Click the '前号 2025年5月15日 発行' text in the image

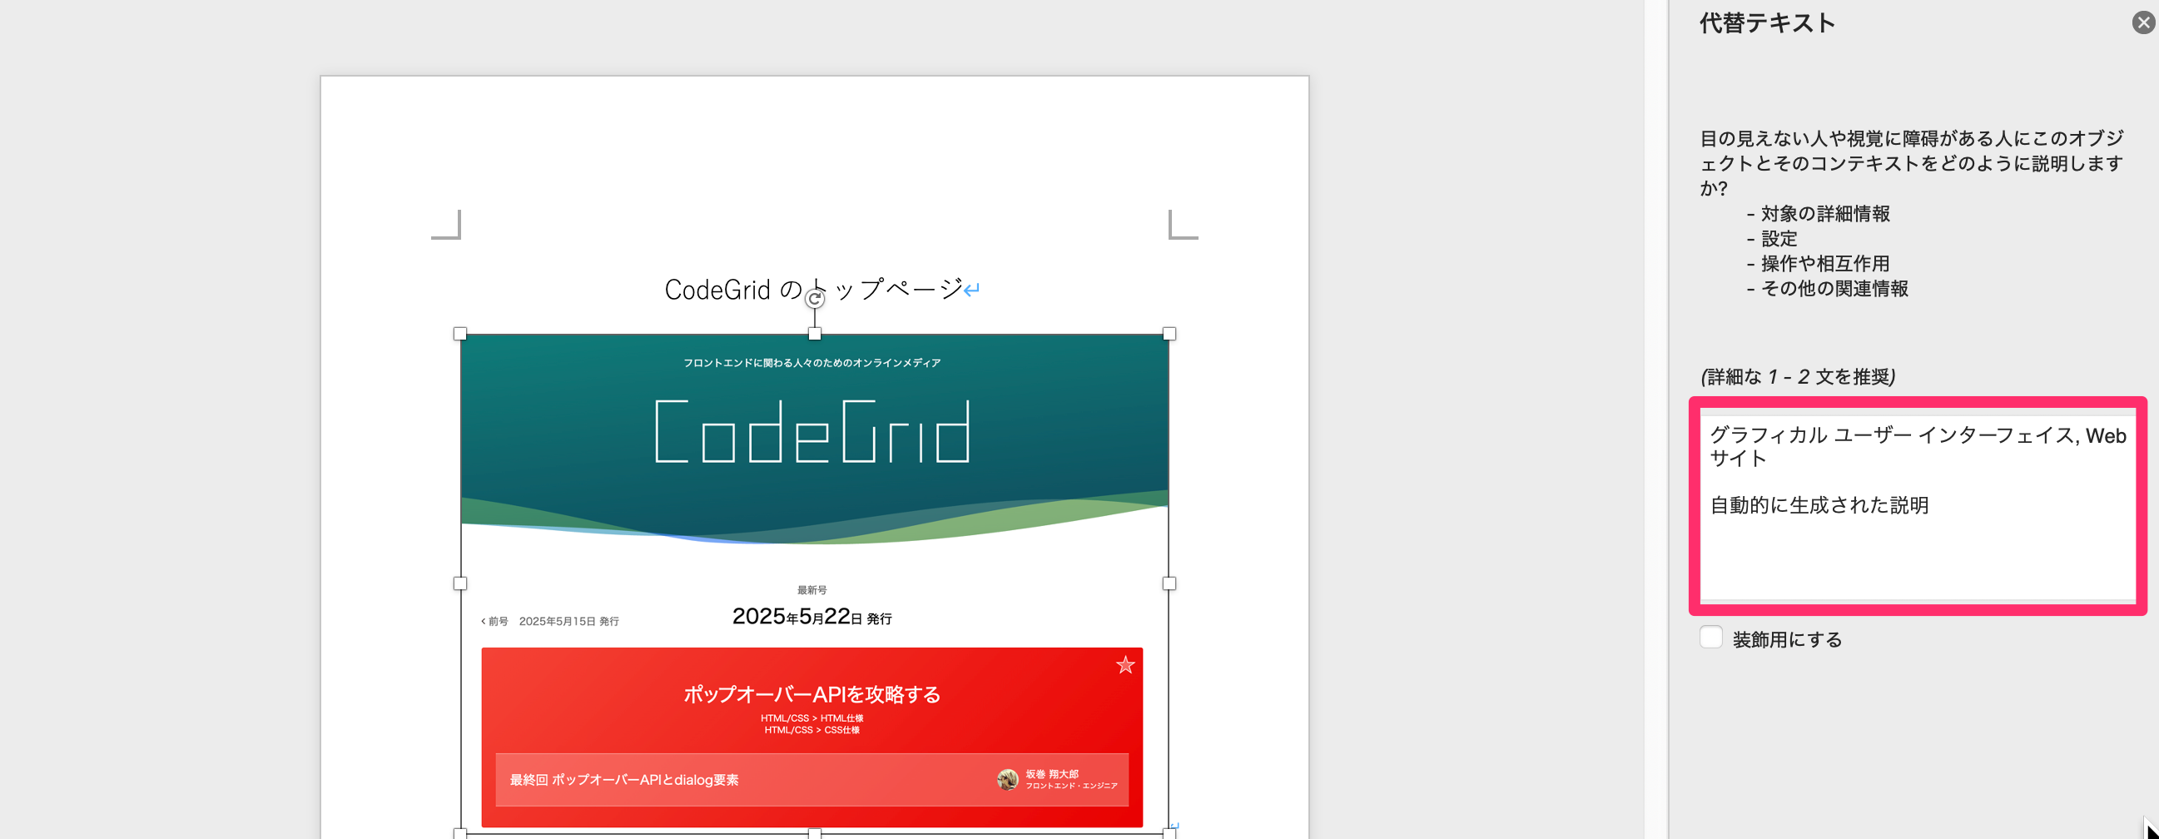[550, 621]
